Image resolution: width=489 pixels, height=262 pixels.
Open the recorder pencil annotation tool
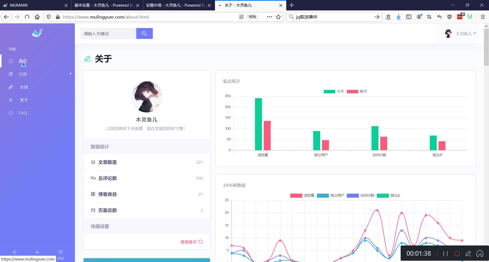coord(468,253)
